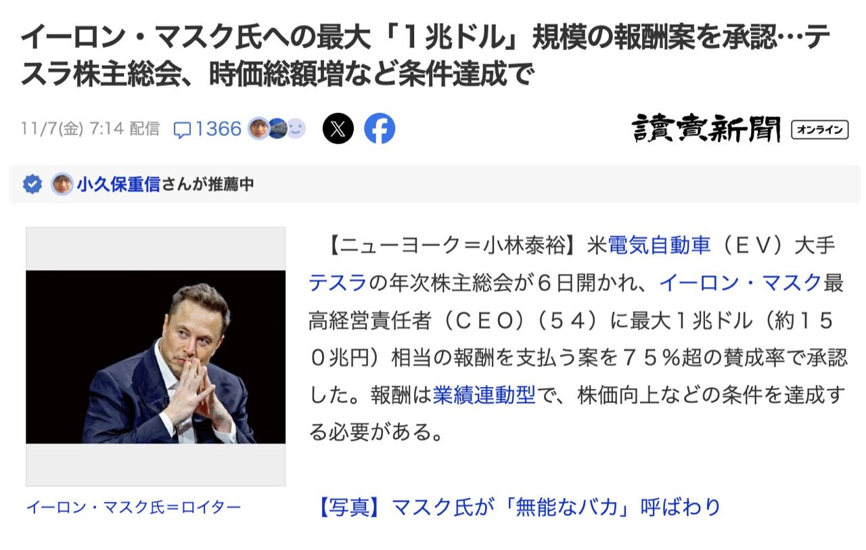
Task: Click the イーロン・マスク氏＝ロイター photo caption
Action: 133,507
